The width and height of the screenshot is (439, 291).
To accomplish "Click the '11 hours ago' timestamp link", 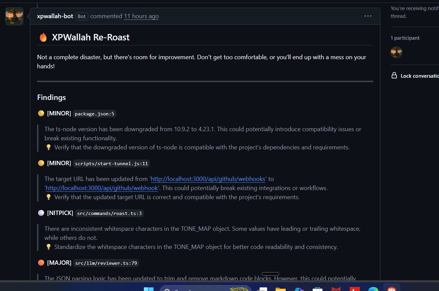I will 141,16.
